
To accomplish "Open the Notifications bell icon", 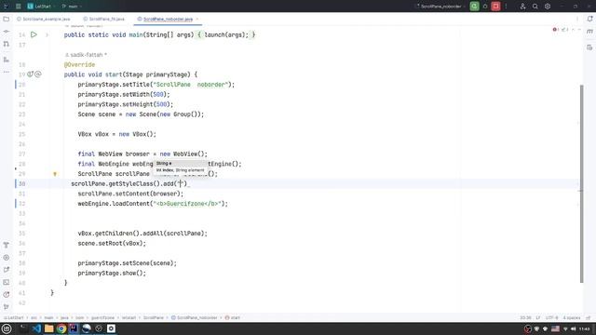I will [589, 19].
